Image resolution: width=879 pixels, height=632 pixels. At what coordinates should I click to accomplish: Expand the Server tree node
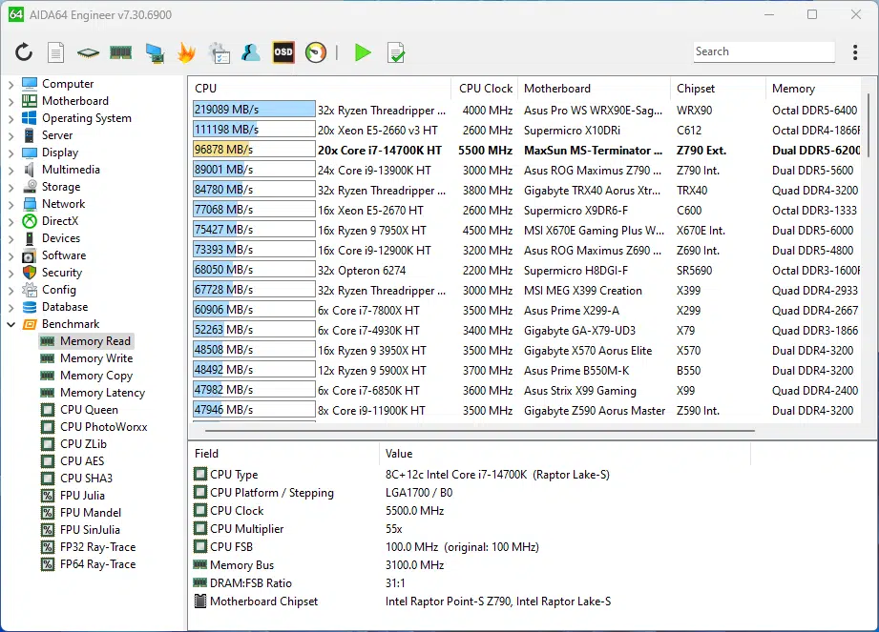[x=10, y=135]
